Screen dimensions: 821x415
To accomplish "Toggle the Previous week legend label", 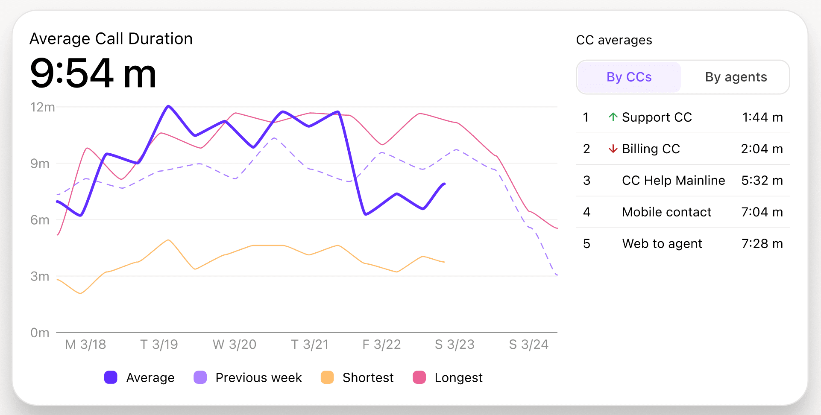I will click(258, 378).
